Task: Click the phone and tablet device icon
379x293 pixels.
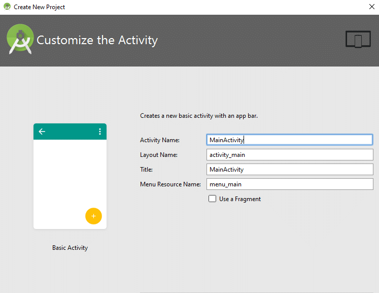Action: [358, 39]
